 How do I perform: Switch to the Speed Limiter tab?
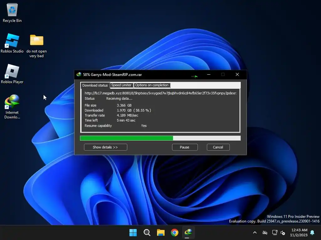(x=121, y=85)
